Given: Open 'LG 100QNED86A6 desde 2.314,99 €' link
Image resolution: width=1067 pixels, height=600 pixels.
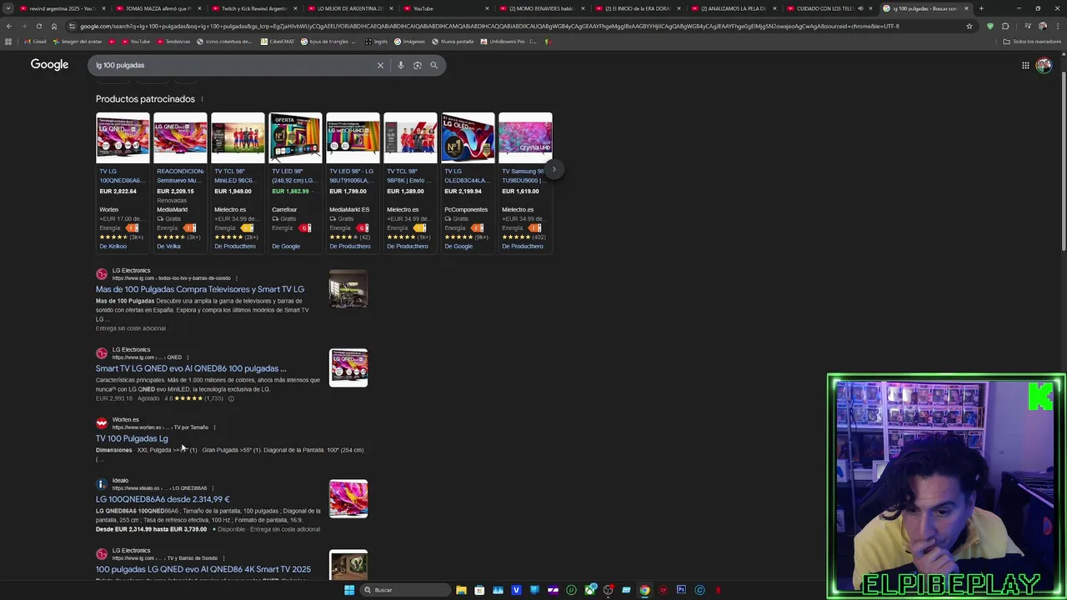Looking at the screenshot, I should click(163, 499).
